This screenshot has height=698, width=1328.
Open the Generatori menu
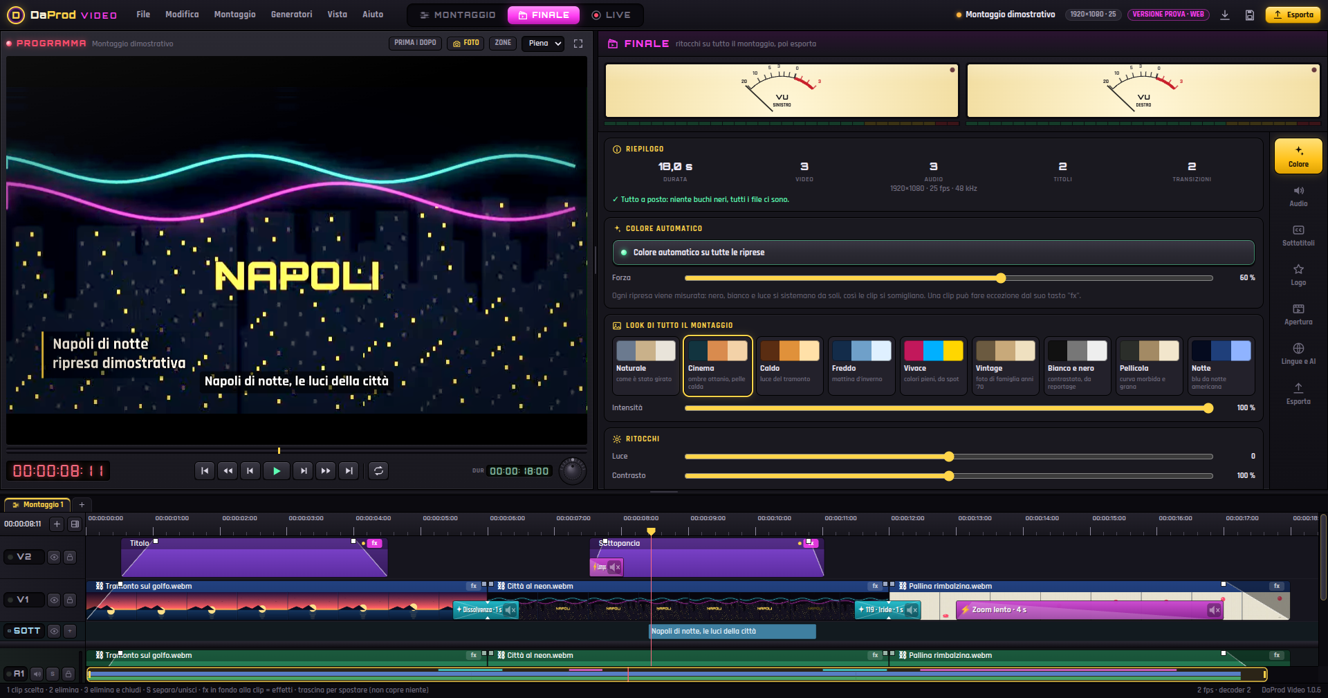[291, 15]
